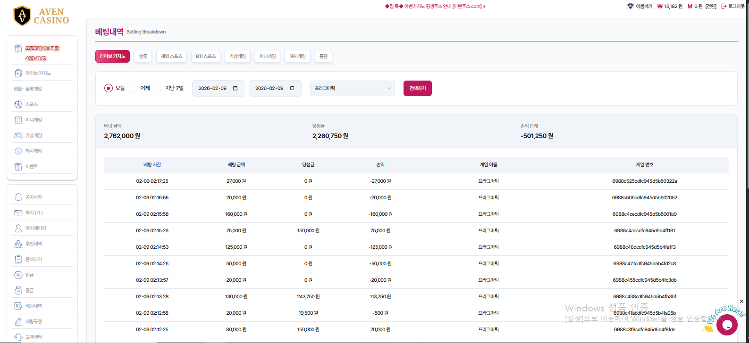Switch to the BTI 스포츠 tab
Image resolution: width=749 pixels, height=343 pixels.
[206, 56]
